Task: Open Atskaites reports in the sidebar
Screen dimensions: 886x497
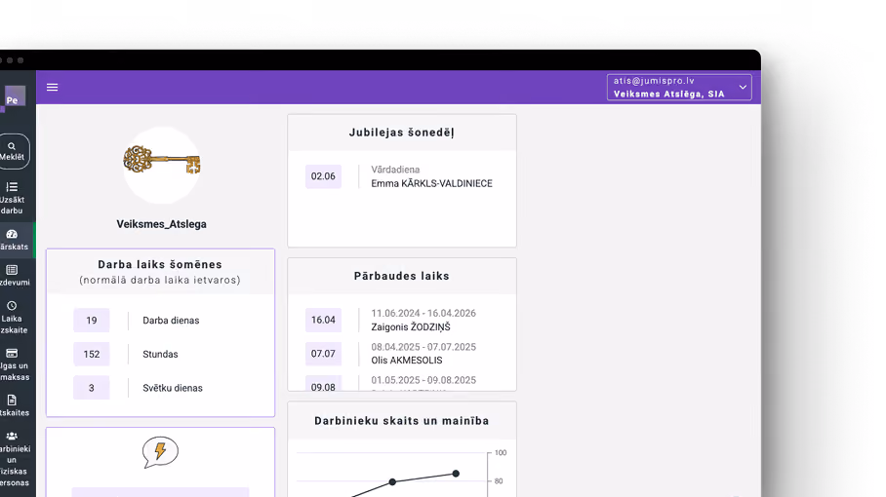Action: (x=14, y=406)
